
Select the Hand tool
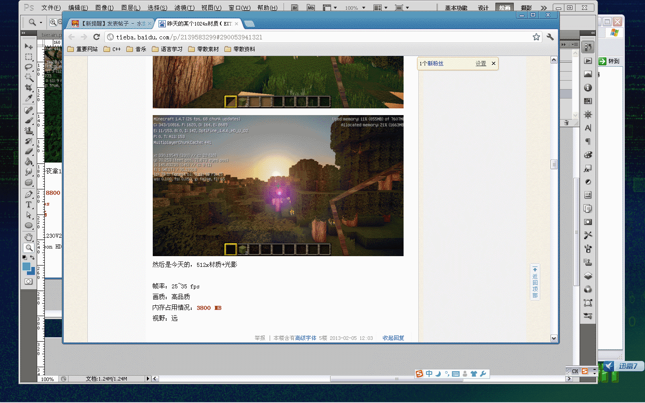[29, 237]
